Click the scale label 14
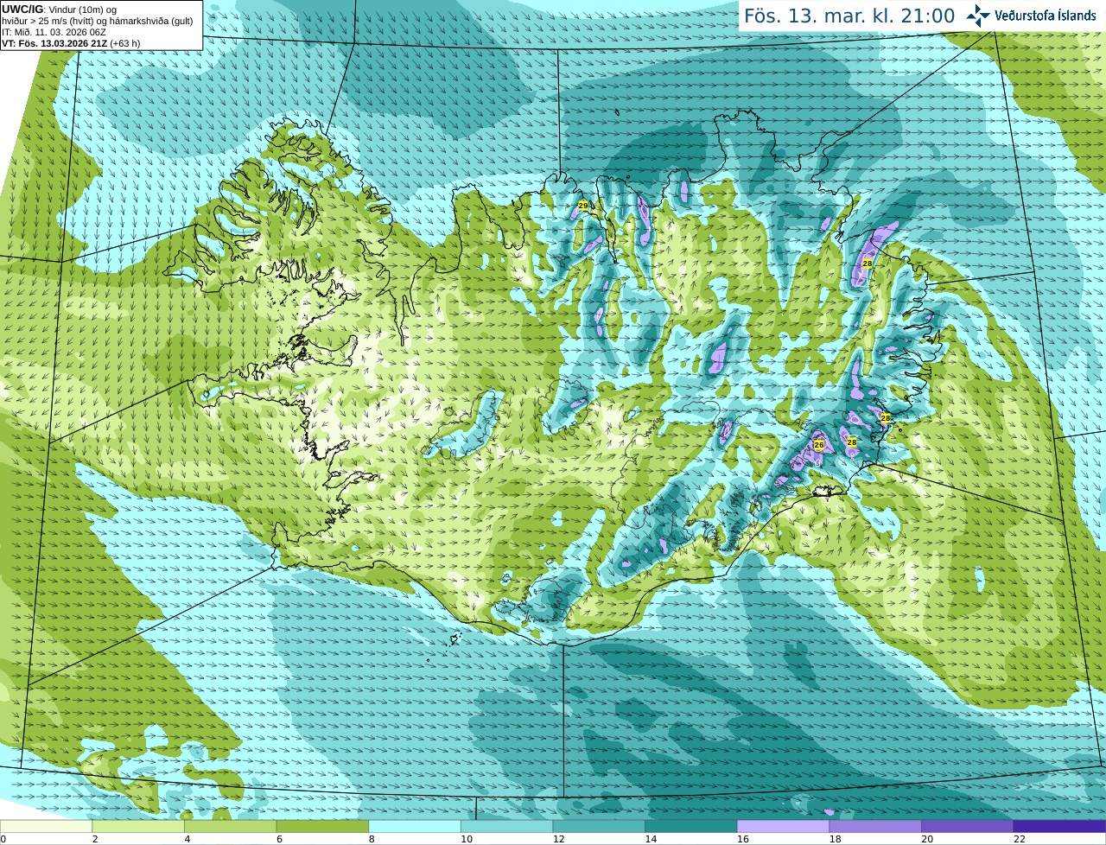The width and height of the screenshot is (1106, 845). [651, 839]
